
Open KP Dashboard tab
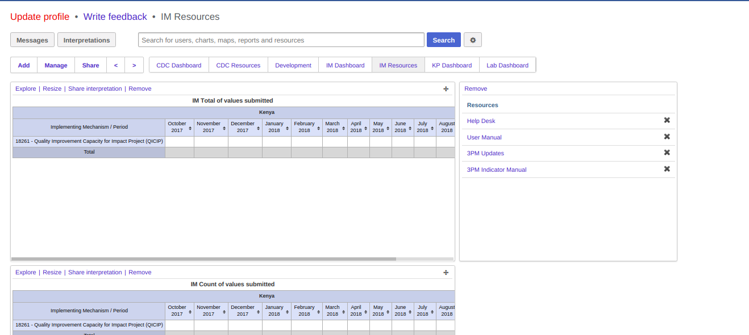click(x=452, y=65)
